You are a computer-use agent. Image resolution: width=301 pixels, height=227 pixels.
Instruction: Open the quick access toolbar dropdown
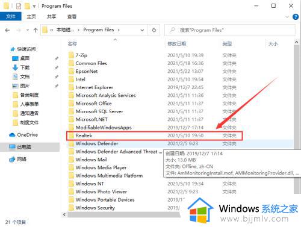pyautogui.click(x=34, y=7)
